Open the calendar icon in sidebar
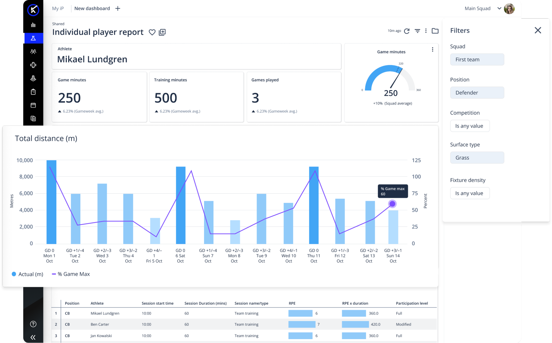The width and height of the screenshot is (552, 343). pyautogui.click(x=33, y=105)
